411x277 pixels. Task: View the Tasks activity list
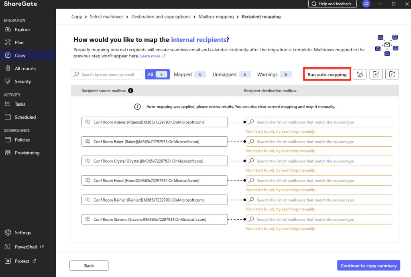20,104
